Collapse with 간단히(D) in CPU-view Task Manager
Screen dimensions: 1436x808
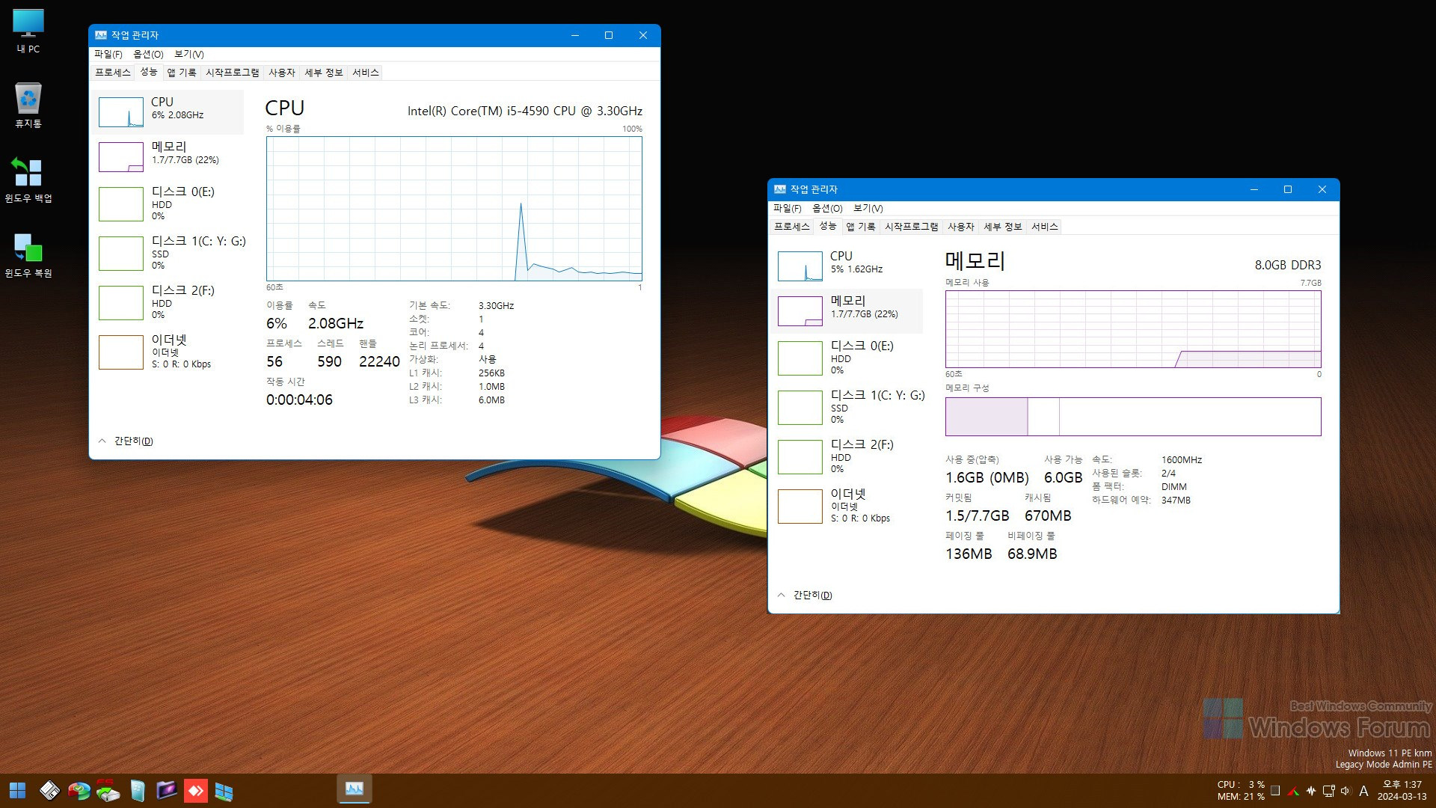tap(126, 441)
